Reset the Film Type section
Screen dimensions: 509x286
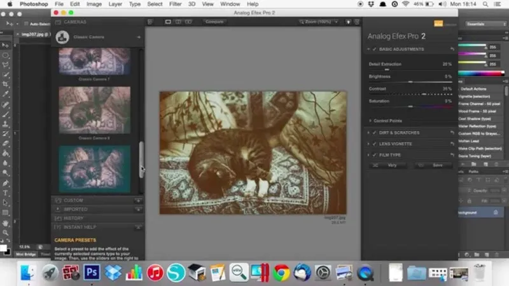click(452, 155)
